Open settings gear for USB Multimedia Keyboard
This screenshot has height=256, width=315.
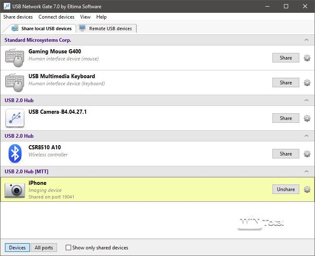[x=307, y=83]
